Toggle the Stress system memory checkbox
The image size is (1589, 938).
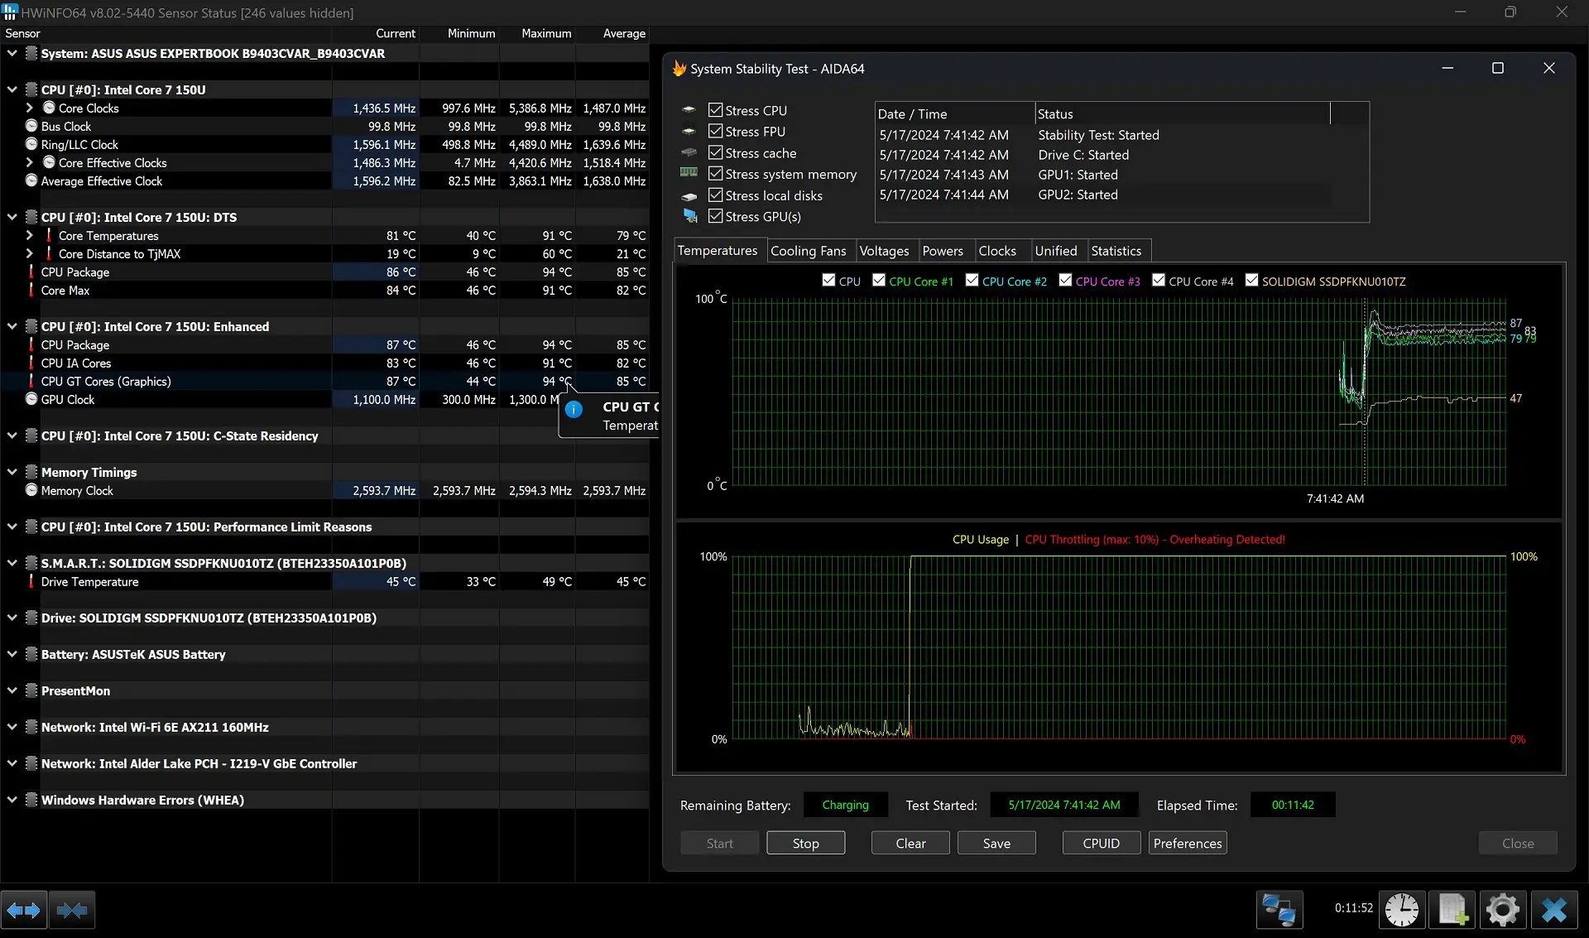[716, 174]
